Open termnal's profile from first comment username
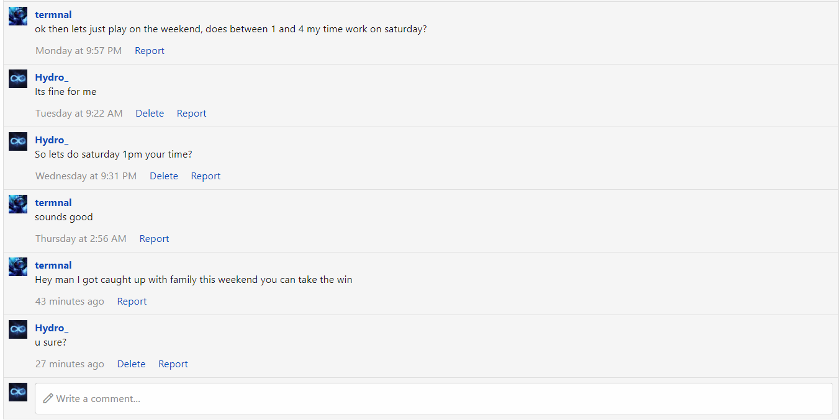 53,15
